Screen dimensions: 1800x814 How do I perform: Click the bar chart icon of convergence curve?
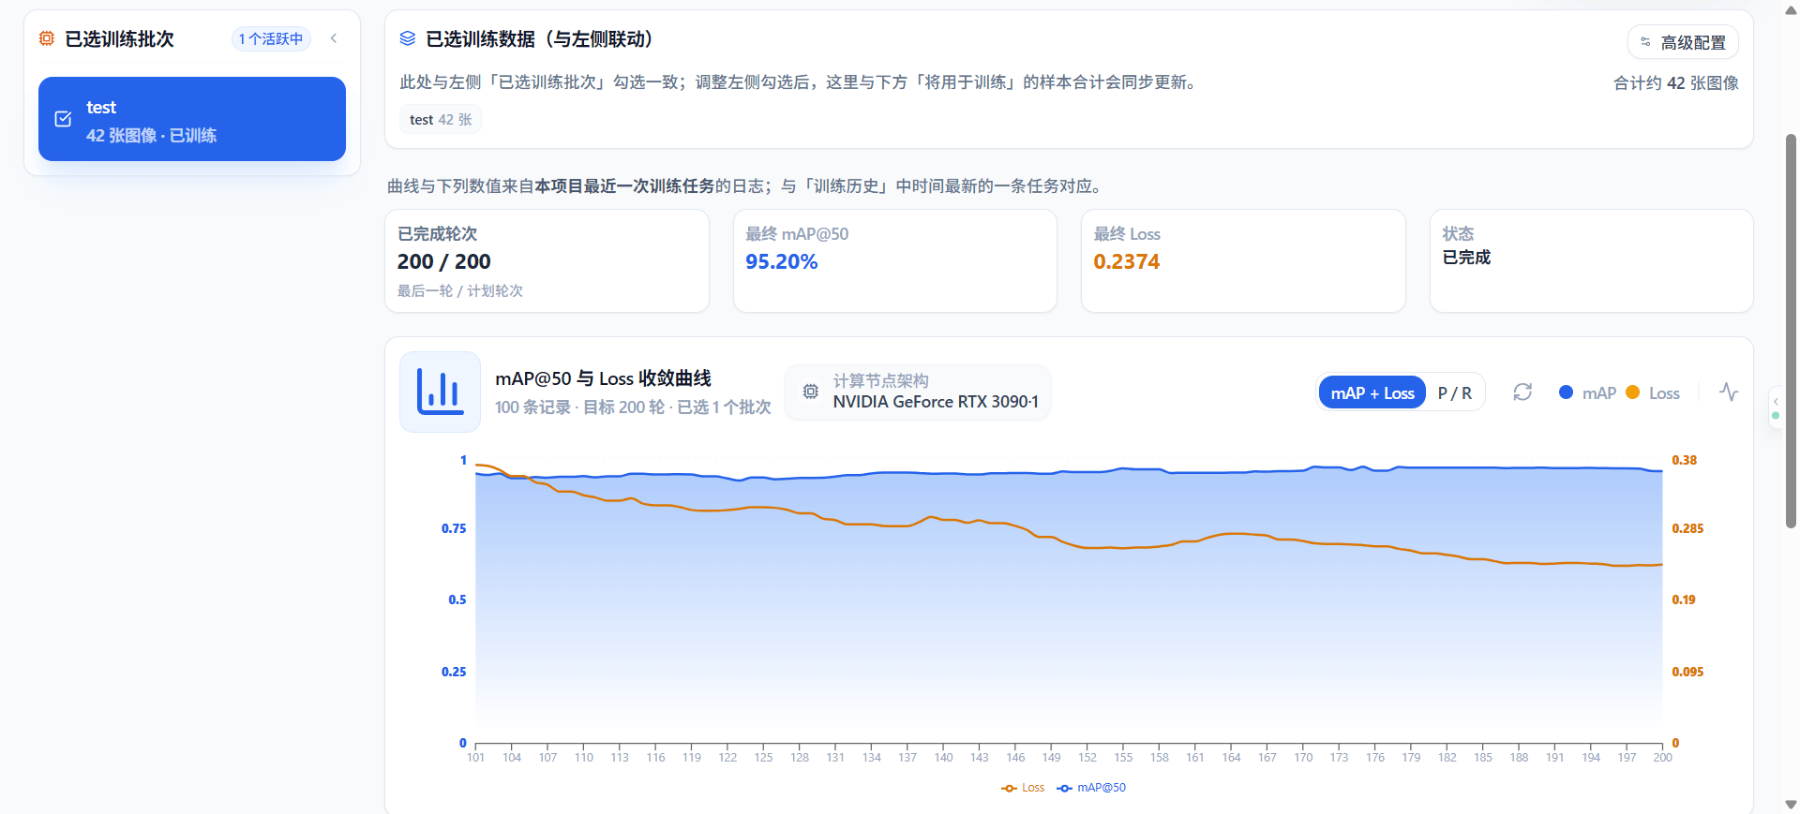pyautogui.click(x=441, y=392)
